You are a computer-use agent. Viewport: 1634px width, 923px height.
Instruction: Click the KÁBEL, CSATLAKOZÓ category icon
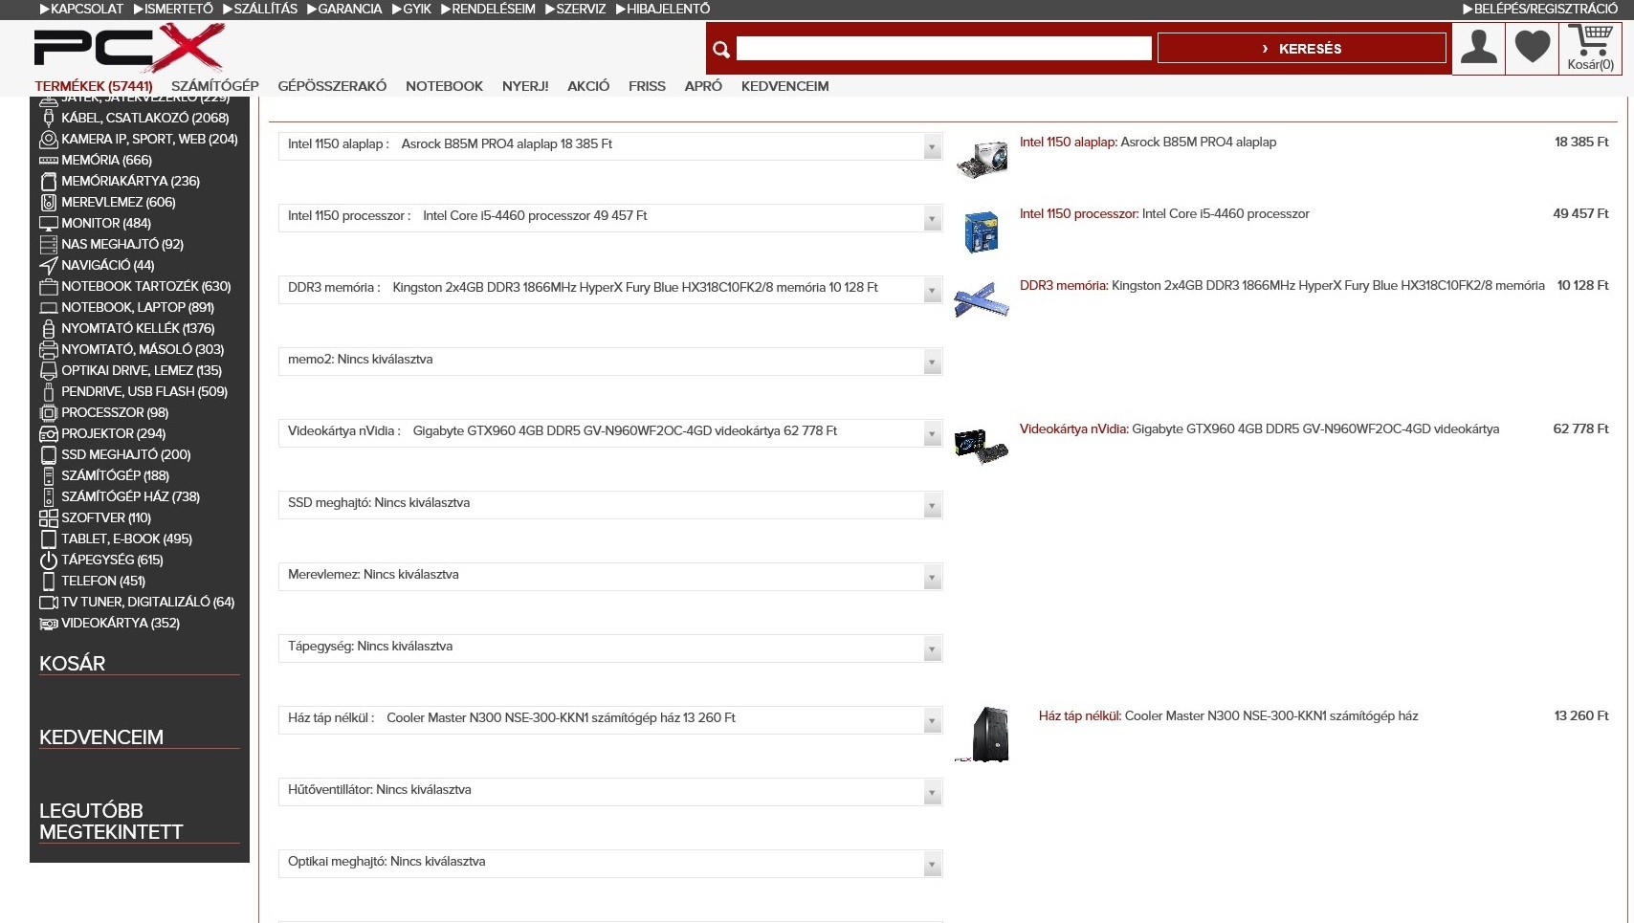(x=49, y=119)
